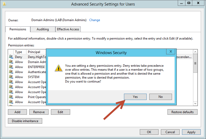Click the Change owner link
Screen dimensions: 206x139
click(95, 20)
